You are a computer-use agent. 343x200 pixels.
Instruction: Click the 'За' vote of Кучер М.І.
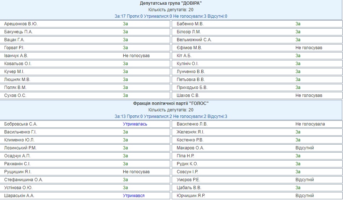125,72
